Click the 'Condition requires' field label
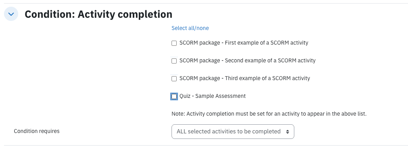Viewport: 408px width, 146px height. (x=37, y=131)
